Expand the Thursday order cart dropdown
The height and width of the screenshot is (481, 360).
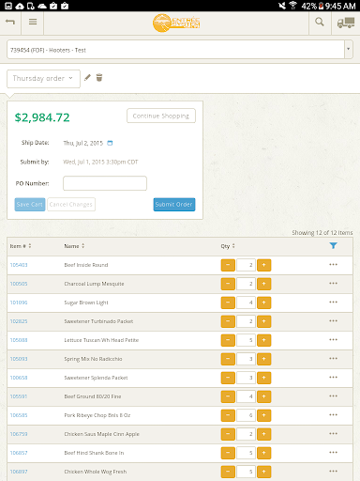(43, 79)
